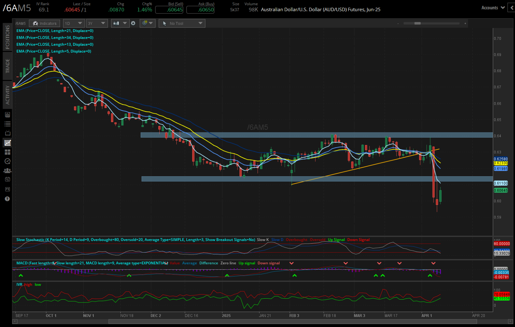Screen dimensions: 515x327
Task: Click the candlestick chart style icon
Action: [117, 23]
